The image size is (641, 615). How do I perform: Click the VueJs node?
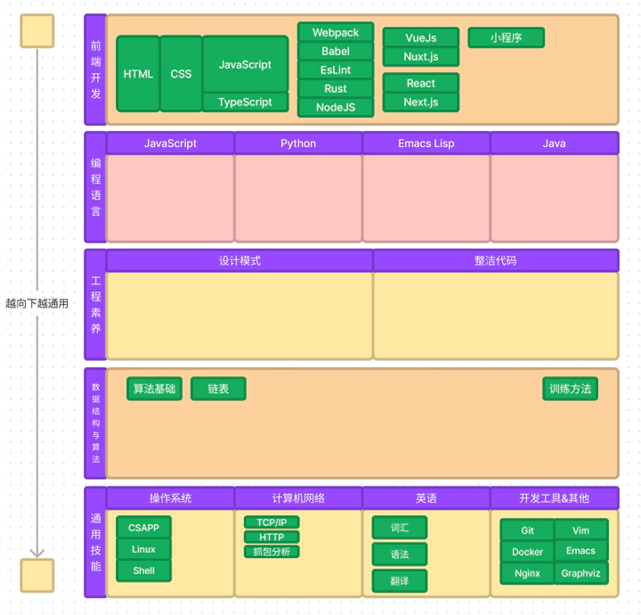pos(420,38)
